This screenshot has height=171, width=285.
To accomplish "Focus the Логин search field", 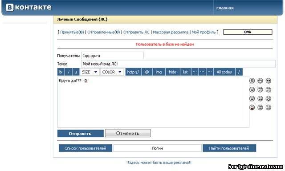I will [x=157, y=148].
